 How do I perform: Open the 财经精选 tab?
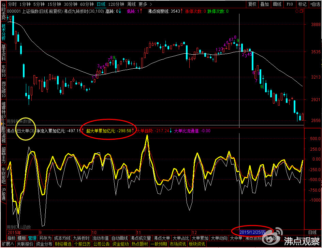coord(63,244)
